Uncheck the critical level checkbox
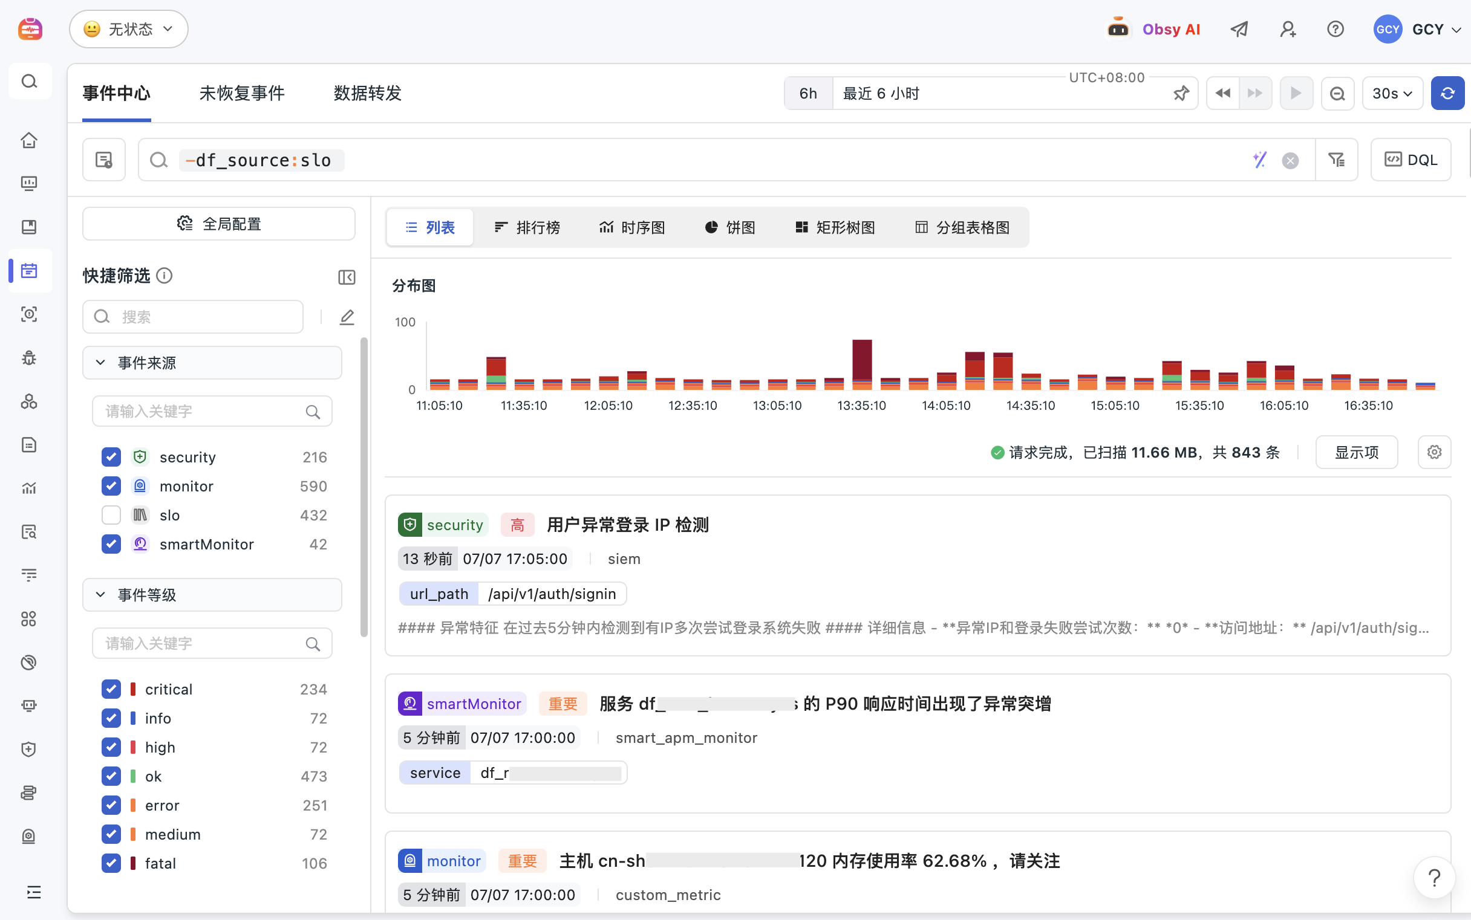1471x920 pixels. (x=111, y=688)
